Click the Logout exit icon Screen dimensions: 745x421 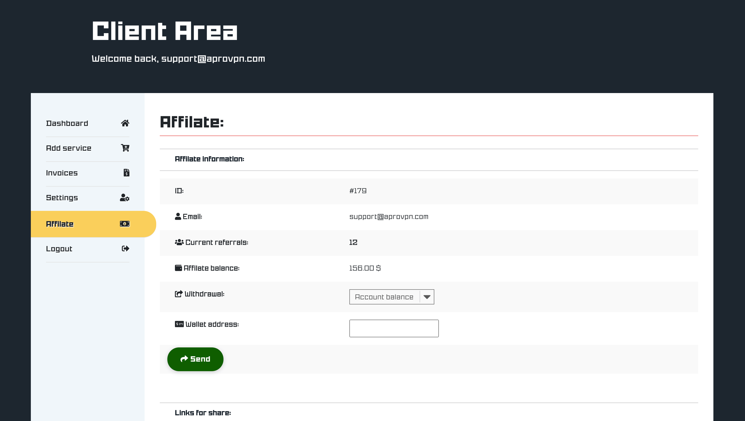point(125,249)
